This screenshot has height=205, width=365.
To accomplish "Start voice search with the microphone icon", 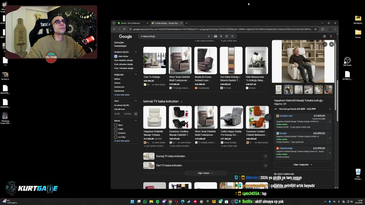I will 221,36.
